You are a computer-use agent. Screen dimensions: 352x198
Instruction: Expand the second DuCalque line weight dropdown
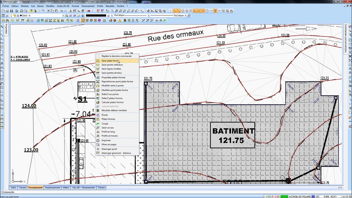click(x=185, y=16)
